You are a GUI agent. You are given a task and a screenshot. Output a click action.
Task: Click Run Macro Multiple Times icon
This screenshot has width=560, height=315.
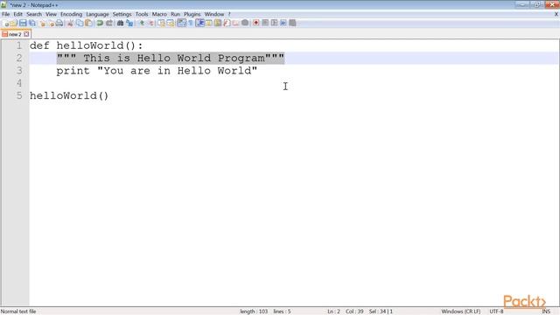[x=283, y=24]
